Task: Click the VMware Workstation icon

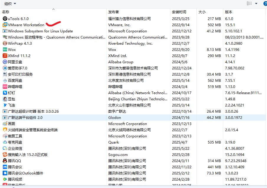Action: tap(5, 25)
